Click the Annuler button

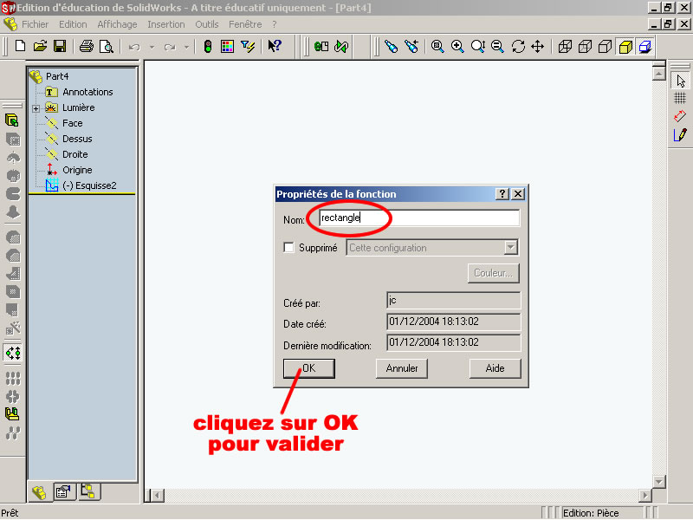[x=402, y=368]
